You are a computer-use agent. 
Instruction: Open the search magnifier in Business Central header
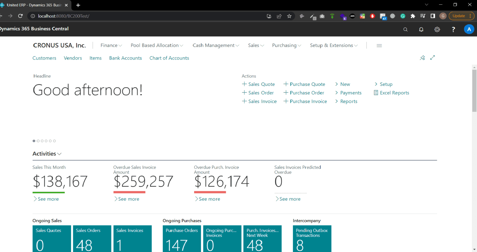click(x=405, y=29)
